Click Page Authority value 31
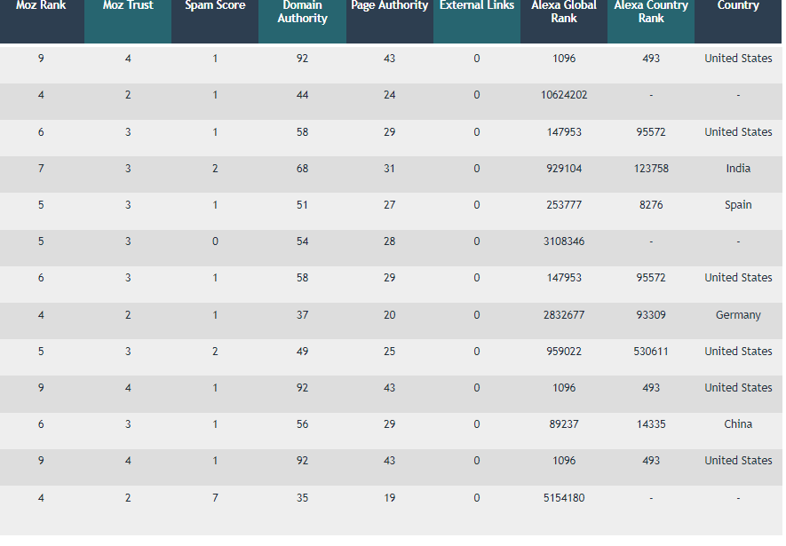 [x=390, y=169]
